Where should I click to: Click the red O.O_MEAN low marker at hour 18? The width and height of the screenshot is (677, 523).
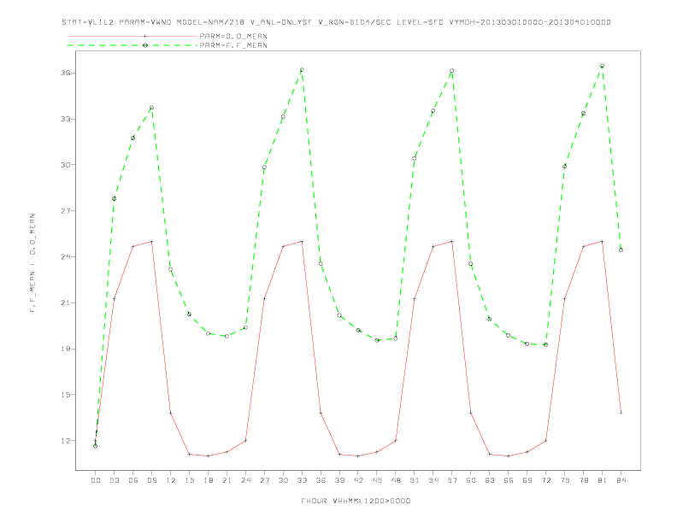[208, 455]
